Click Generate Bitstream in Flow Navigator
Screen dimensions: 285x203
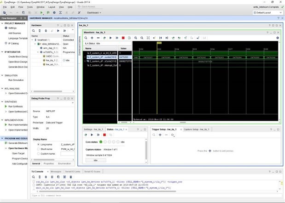pyautogui.click(x=17, y=143)
